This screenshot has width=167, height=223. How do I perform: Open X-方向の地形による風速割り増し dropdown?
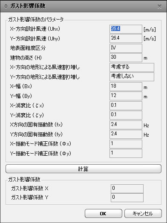point(132,67)
